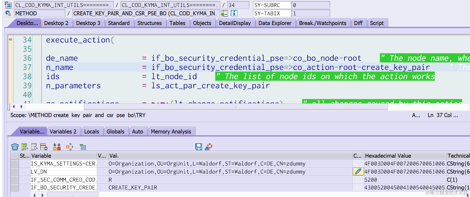Open the Data Explorer tab
This screenshot has height=197, width=470.
point(275,23)
